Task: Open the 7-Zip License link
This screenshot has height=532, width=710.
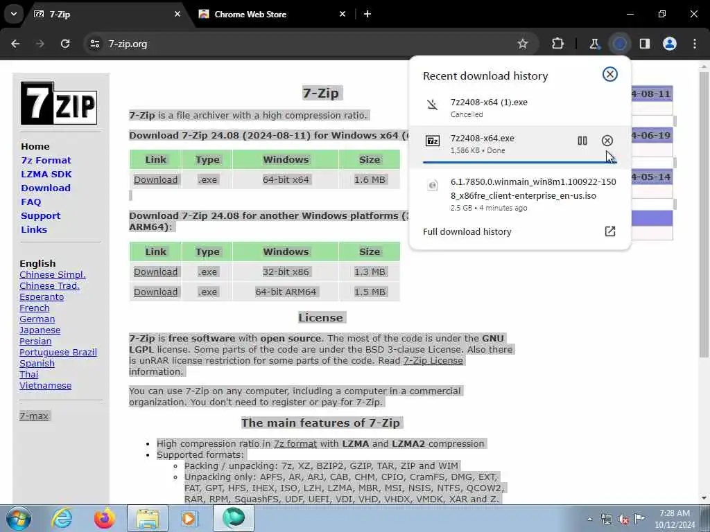Action: tap(433, 360)
